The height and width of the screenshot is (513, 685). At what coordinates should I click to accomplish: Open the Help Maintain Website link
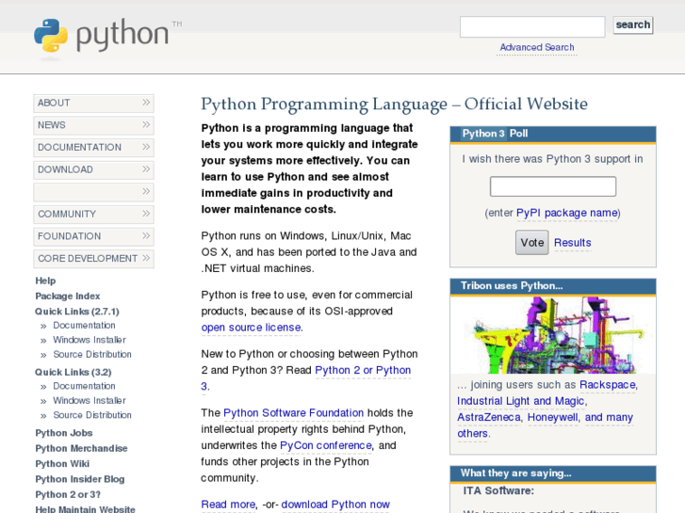[x=85, y=509]
